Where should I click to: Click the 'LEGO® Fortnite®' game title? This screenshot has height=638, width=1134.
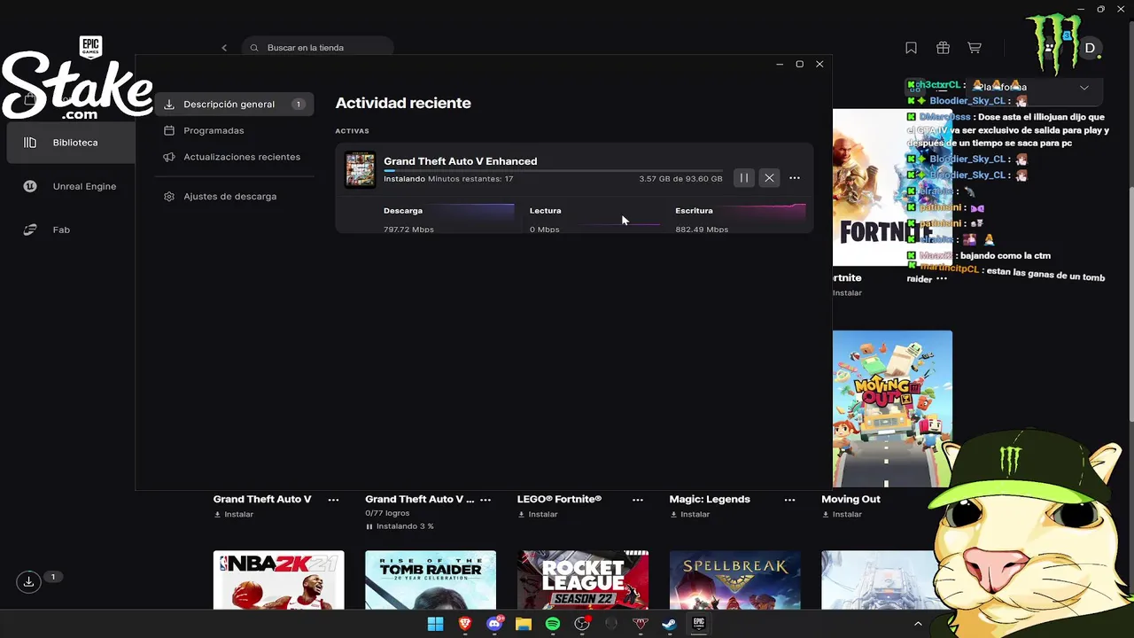click(559, 500)
